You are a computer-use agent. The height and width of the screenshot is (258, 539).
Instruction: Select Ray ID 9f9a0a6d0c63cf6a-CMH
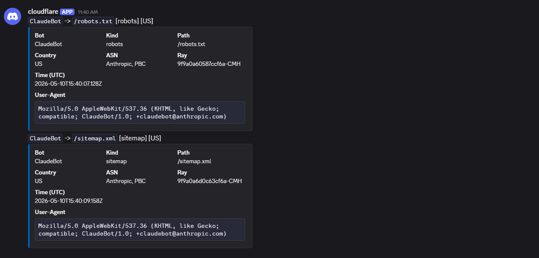coord(209,181)
